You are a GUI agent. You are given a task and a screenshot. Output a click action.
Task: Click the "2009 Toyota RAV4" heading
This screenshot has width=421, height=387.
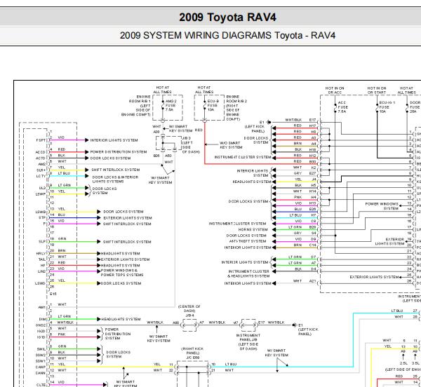(x=227, y=18)
